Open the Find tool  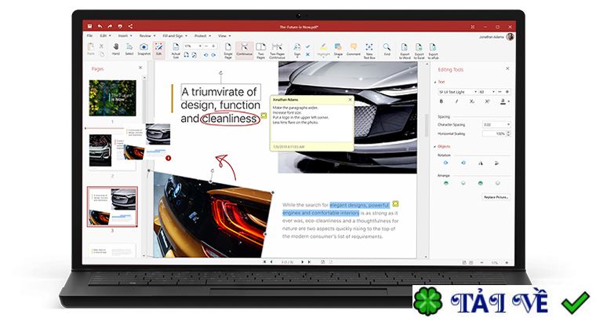pyautogui.click(x=387, y=49)
